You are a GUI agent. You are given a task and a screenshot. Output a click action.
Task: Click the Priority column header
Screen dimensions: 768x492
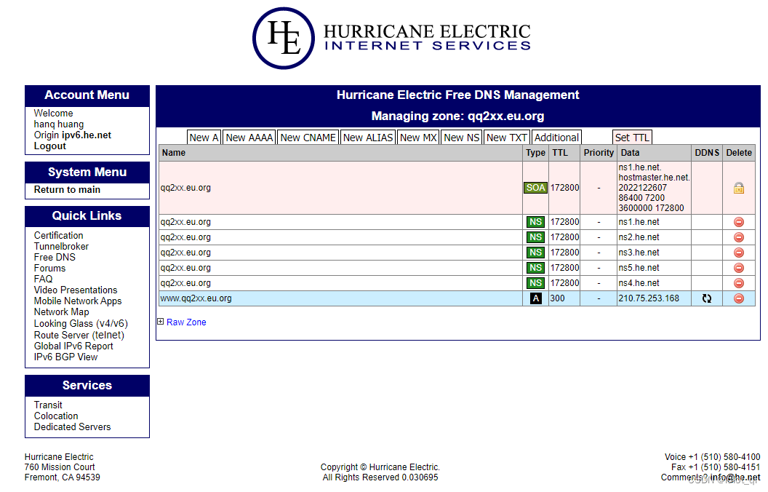click(x=599, y=153)
